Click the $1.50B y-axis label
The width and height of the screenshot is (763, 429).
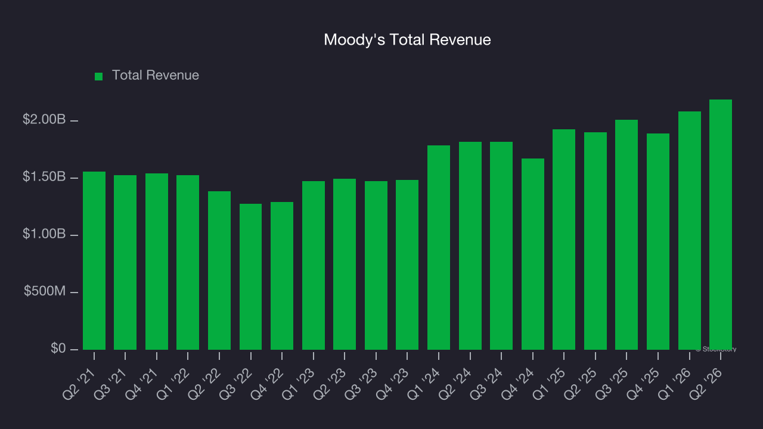click(44, 177)
